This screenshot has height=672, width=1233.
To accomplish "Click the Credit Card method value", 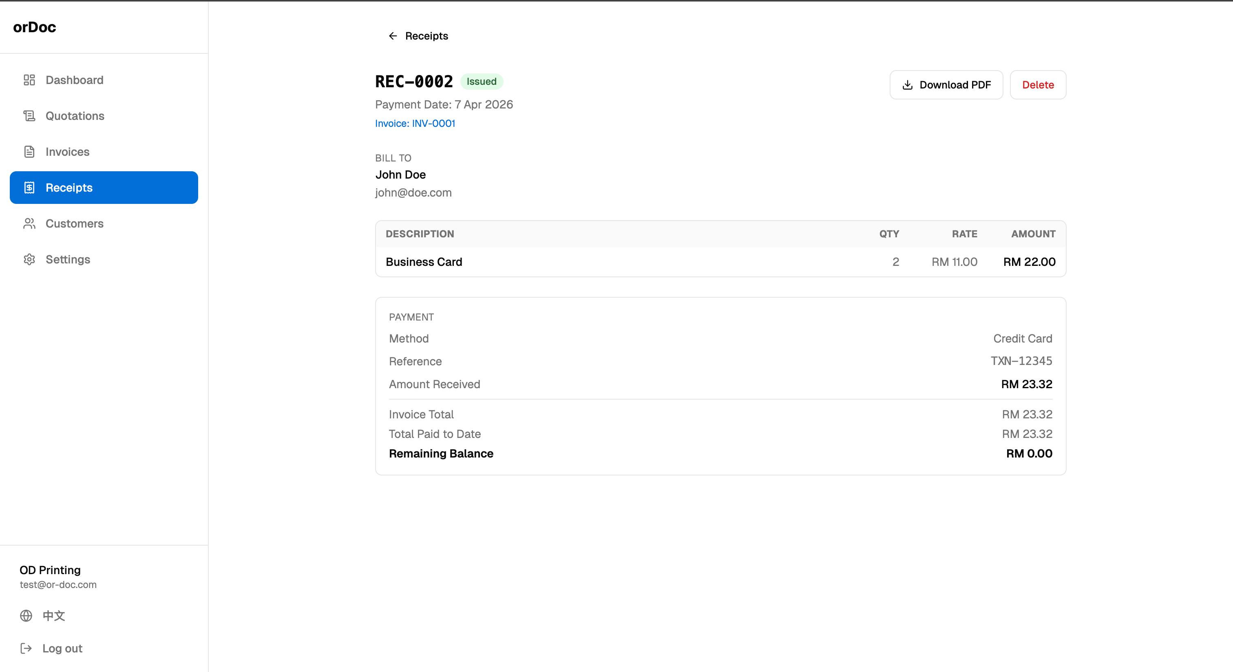I will coord(1022,338).
